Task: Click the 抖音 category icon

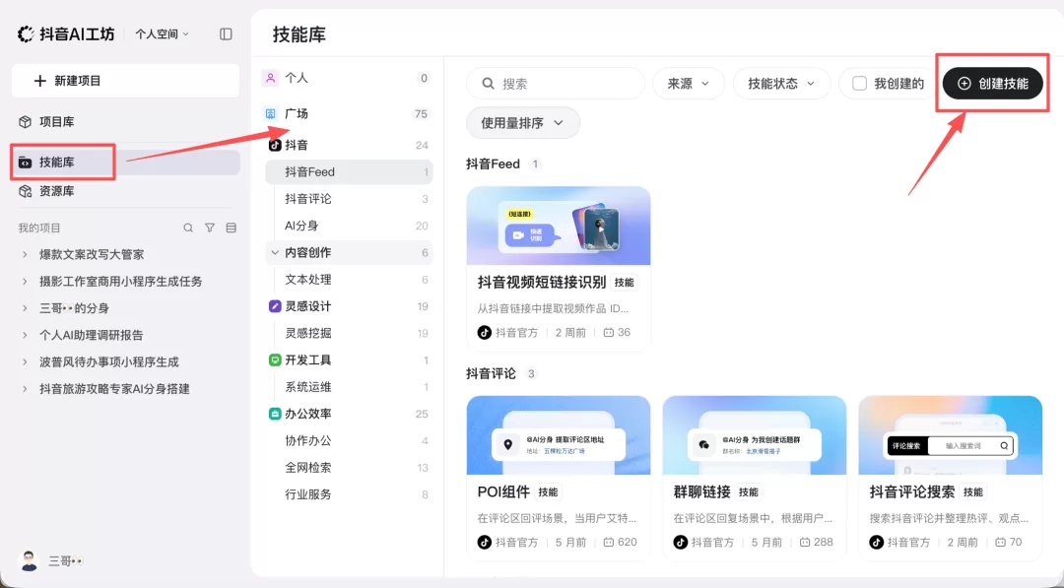Action: (x=275, y=145)
